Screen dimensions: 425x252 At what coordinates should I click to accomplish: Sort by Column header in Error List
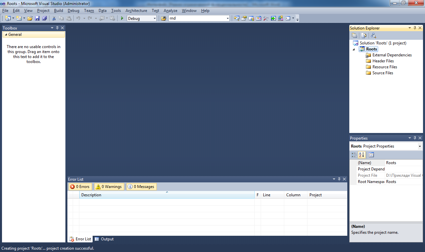[x=296, y=195]
